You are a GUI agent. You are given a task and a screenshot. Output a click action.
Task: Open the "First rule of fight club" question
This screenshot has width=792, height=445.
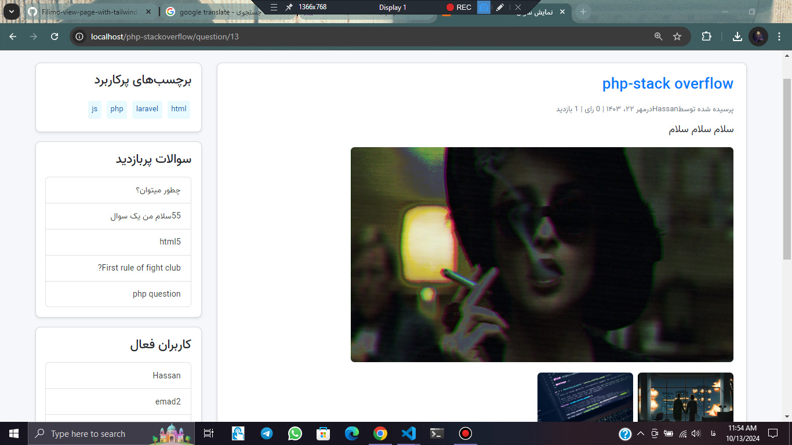[x=118, y=268]
